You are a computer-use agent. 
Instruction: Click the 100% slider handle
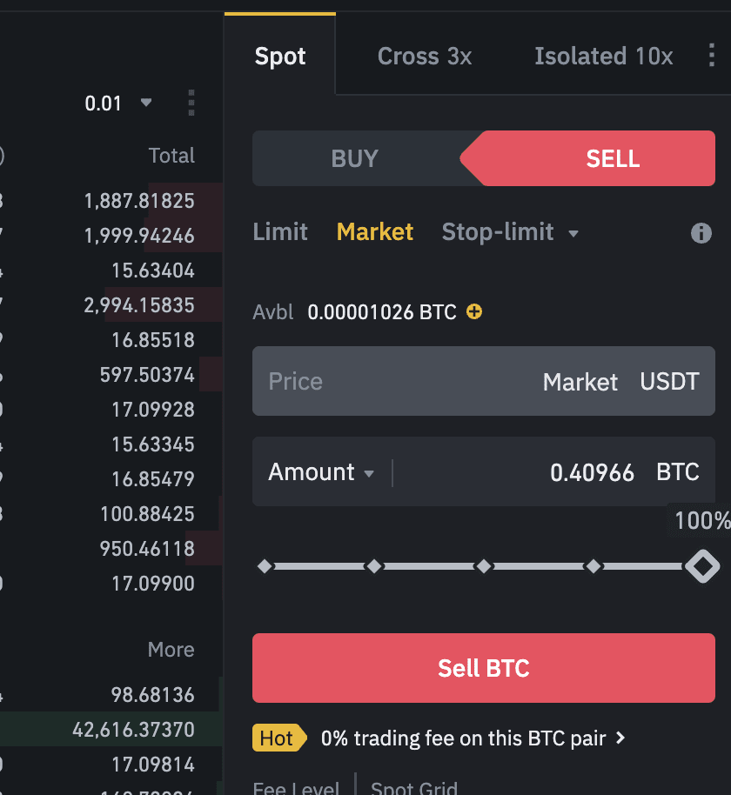pos(701,566)
